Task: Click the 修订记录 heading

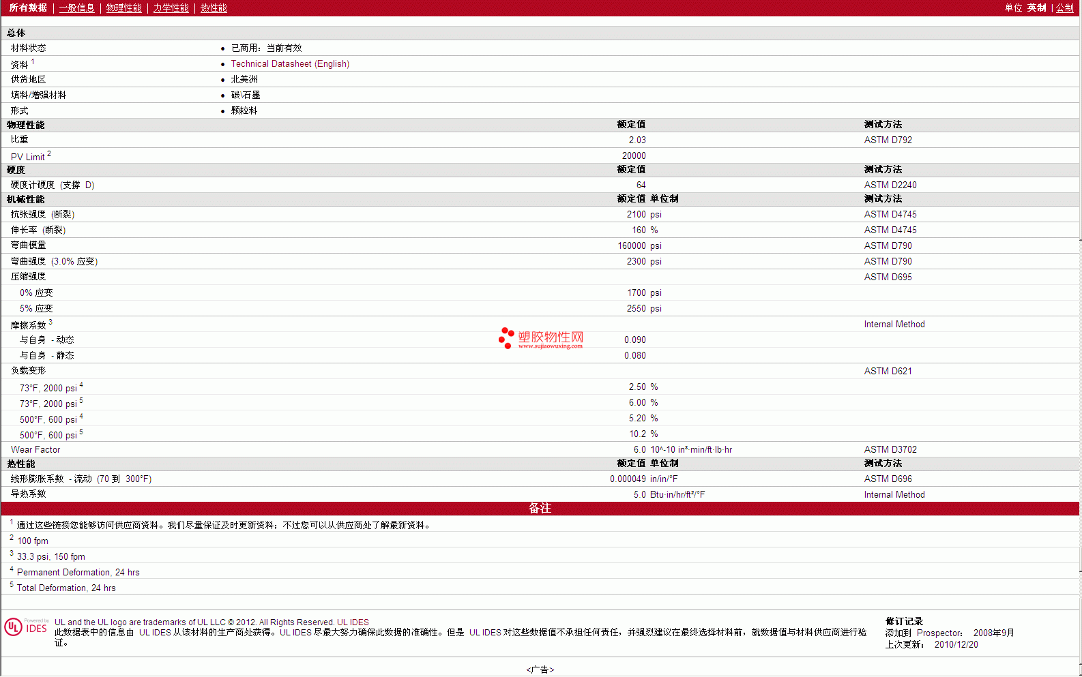Action: tap(904, 621)
